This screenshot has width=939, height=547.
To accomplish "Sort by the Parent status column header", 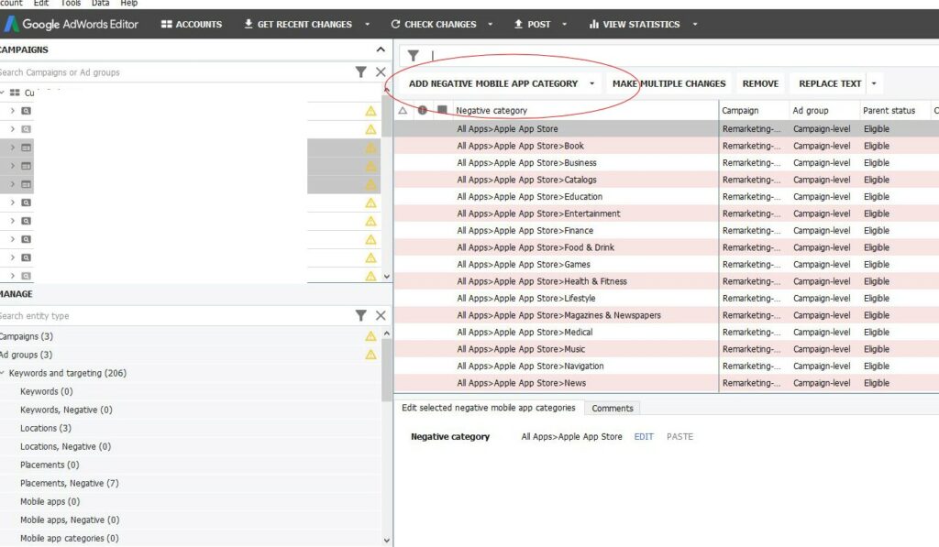I will [x=895, y=110].
